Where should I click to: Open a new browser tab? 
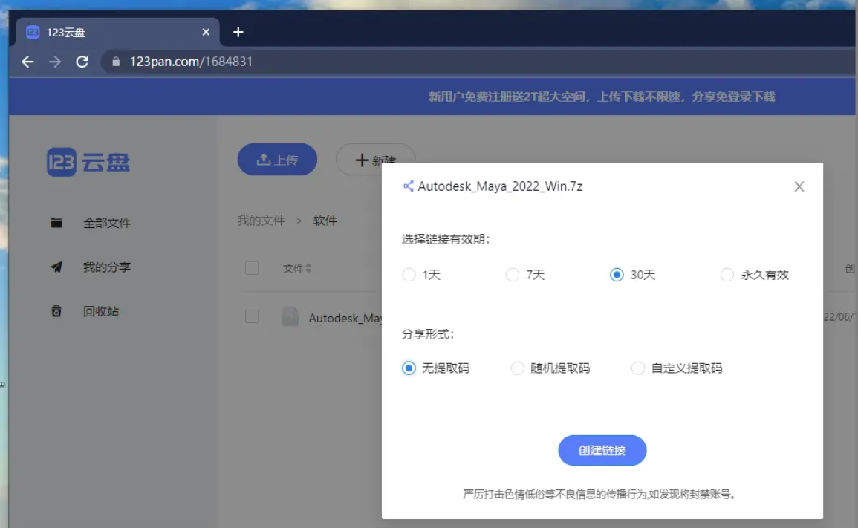[x=238, y=32]
